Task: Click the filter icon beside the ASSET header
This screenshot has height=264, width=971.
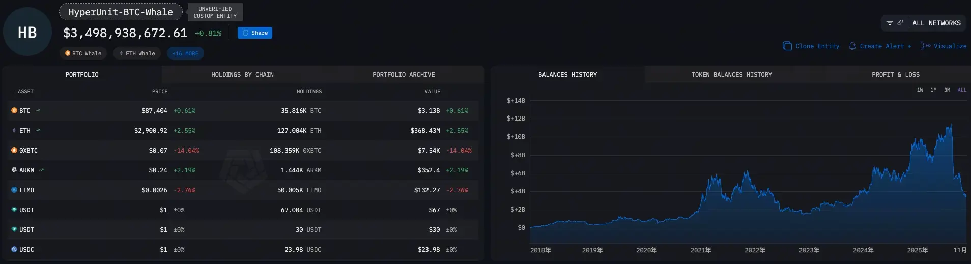Action: point(13,91)
